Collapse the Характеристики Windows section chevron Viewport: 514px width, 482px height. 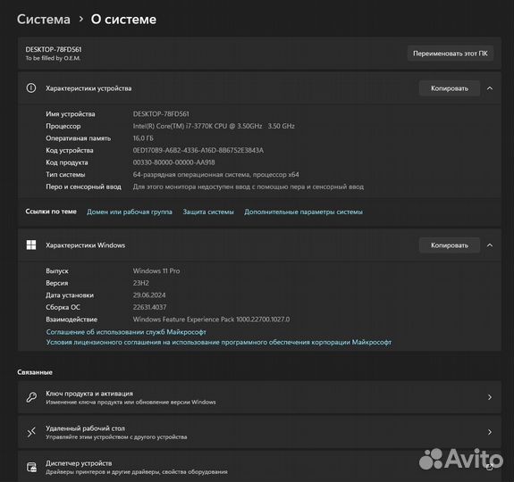click(x=490, y=245)
